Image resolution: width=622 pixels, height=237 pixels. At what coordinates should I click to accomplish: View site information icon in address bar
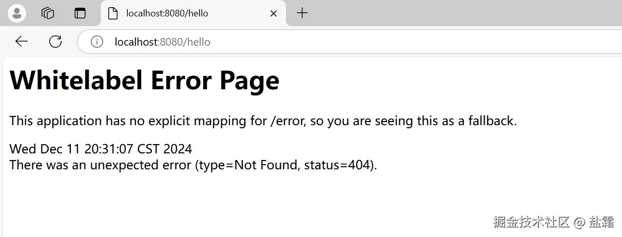(x=96, y=42)
